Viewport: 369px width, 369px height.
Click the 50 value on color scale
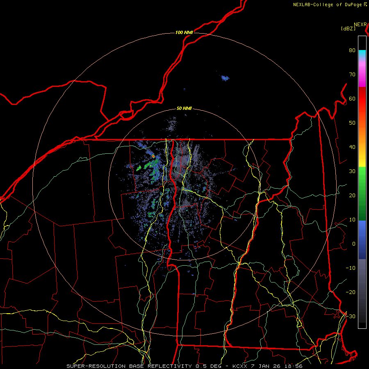pos(352,123)
